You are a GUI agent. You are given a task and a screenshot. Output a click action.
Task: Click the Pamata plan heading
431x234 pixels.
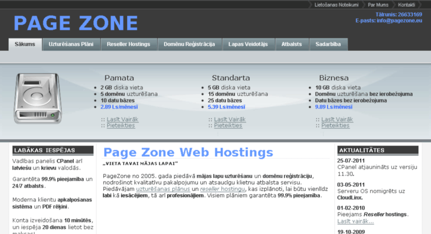[119, 78]
